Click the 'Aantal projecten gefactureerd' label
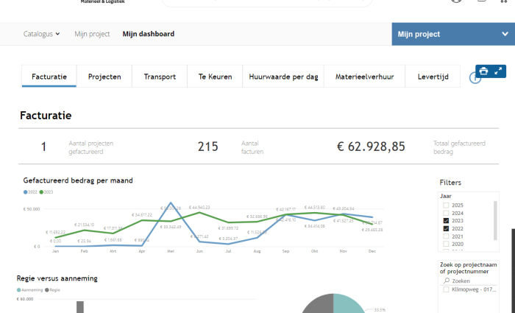Image resolution: width=515 pixels, height=313 pixels. [91, 147]
